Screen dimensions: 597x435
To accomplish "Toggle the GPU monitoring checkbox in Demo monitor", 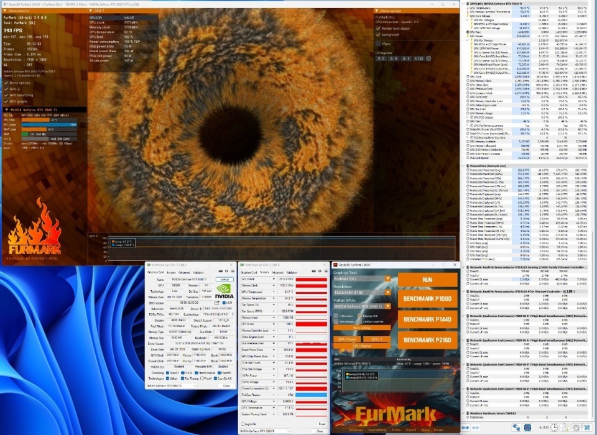I will [6, 95].
